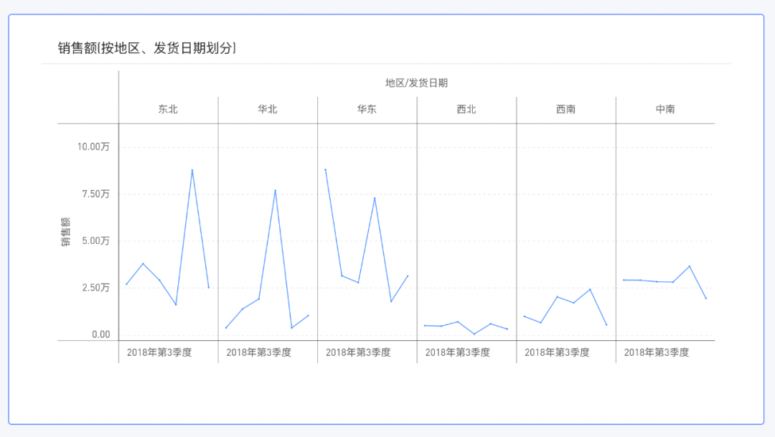
Task: Select the 地区/发货日期 header label
Action: tap(416, 83)
